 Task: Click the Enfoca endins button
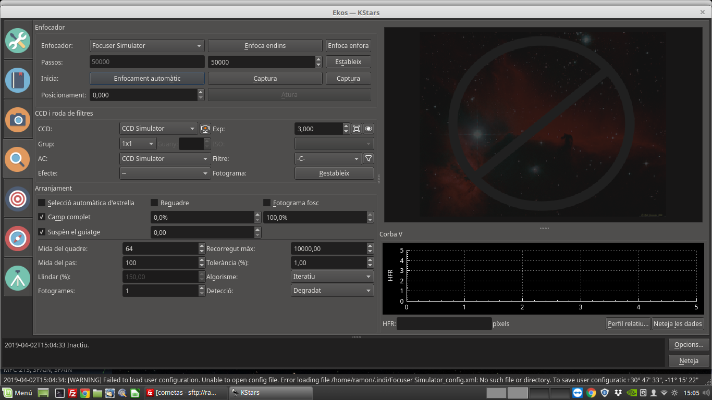point(265,46)
